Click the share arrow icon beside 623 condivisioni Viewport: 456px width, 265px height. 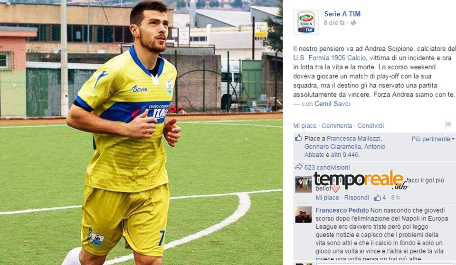pyautogui.click(x=299, y=167)
